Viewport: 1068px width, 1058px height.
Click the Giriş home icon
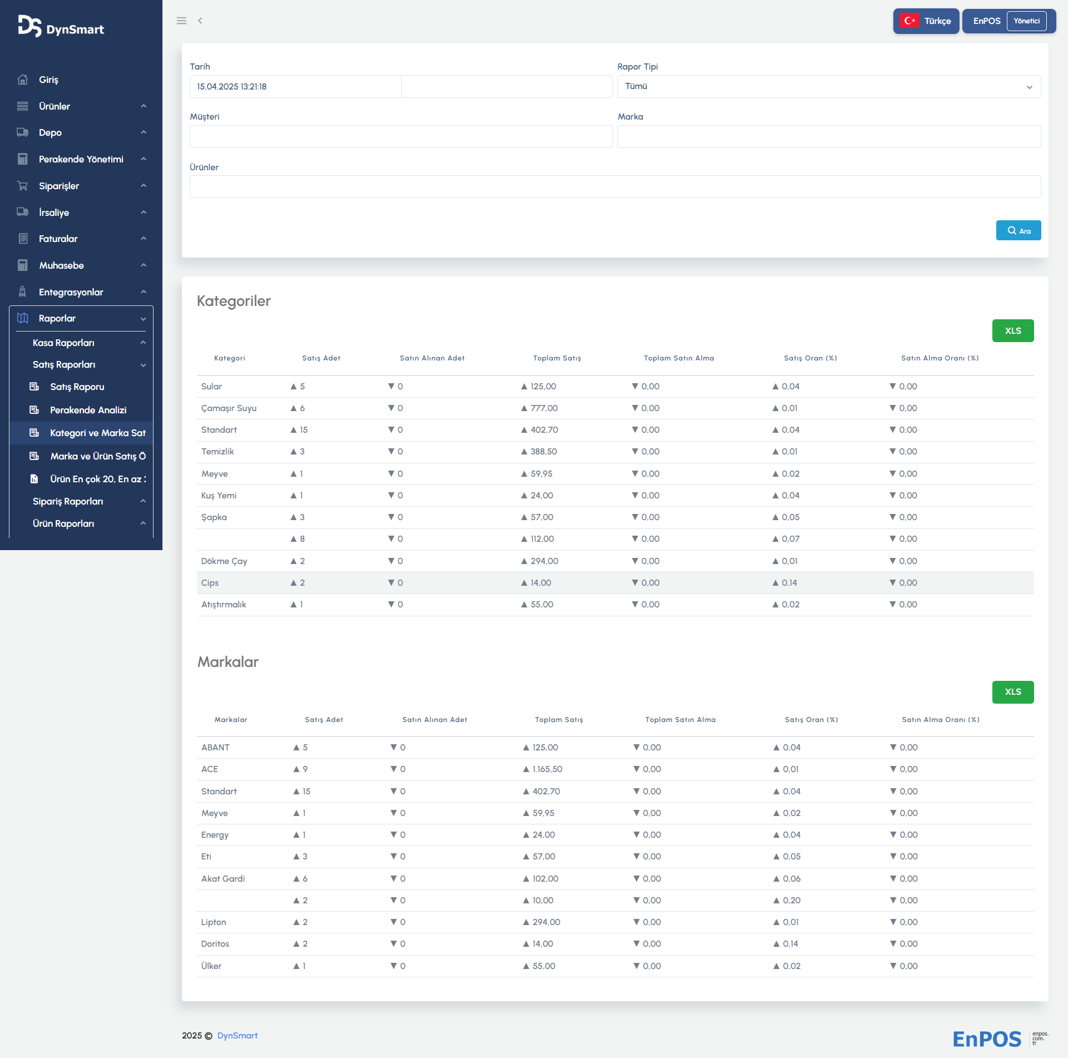click(x=22, y=80)
